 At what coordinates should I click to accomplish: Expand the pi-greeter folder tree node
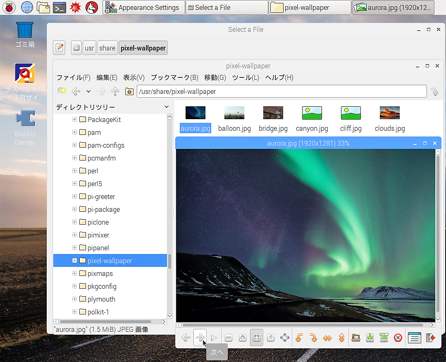point(74,197)
